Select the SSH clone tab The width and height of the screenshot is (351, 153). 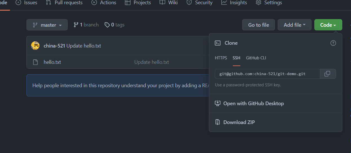coord(237,58)
